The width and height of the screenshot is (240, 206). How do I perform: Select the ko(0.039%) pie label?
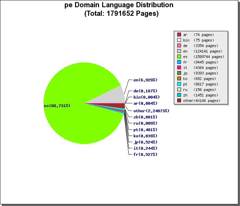[145, 136]
